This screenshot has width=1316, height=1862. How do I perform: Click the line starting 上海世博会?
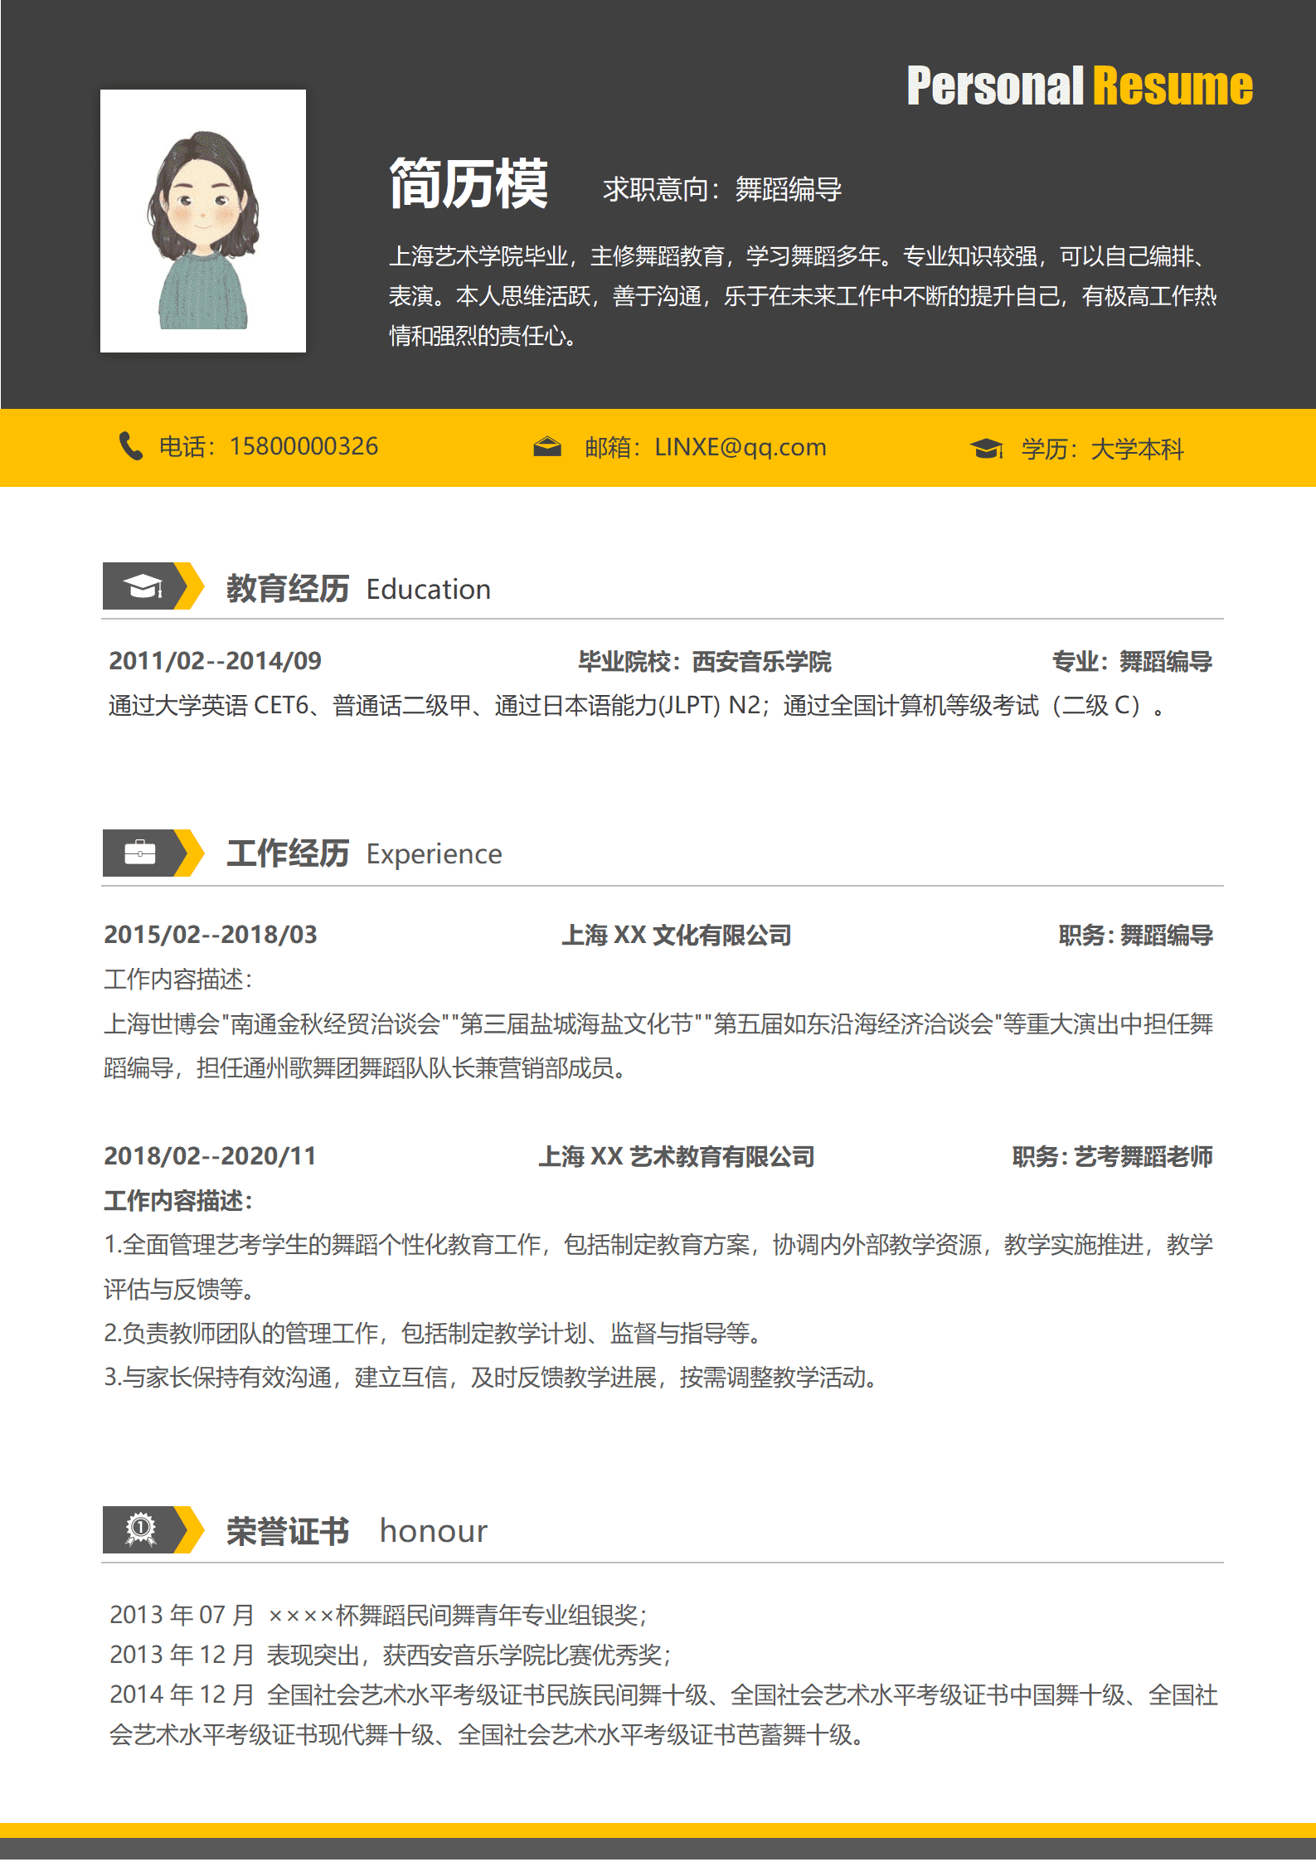click(658, 1023)
